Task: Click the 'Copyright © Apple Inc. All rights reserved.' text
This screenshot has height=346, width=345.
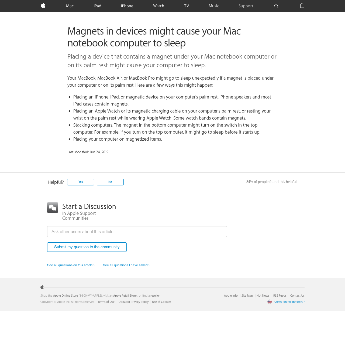Action: point(68,302)
